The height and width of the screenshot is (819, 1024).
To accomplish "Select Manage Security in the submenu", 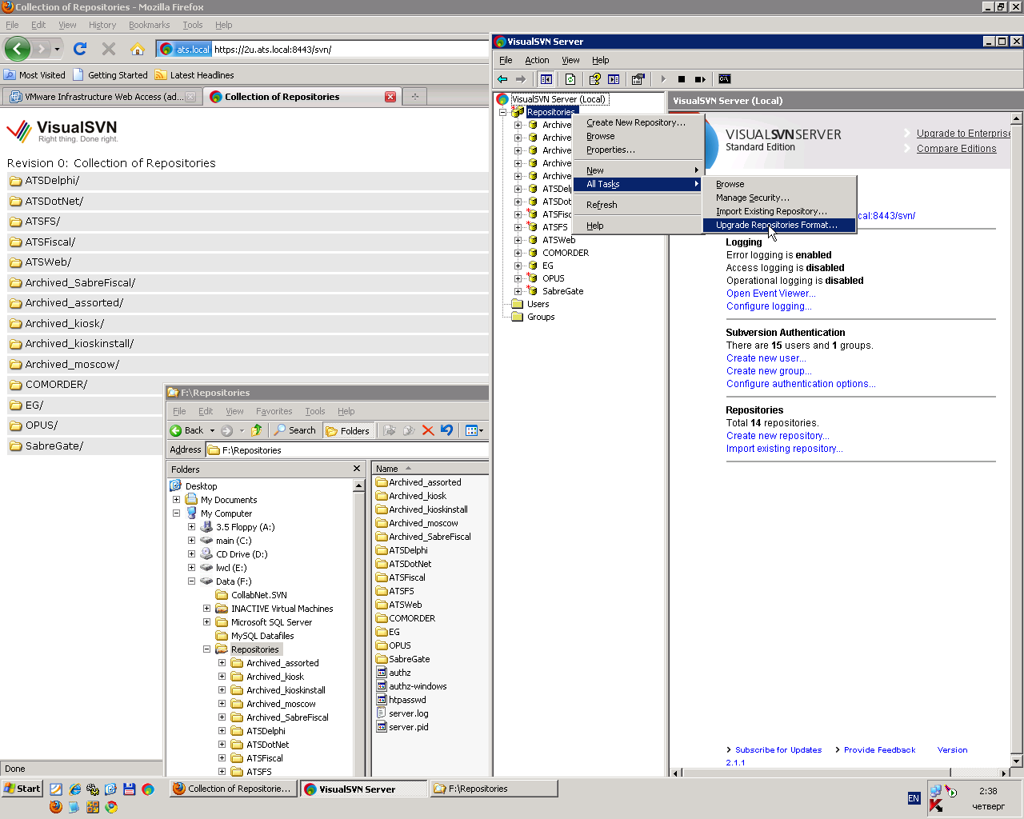I will click(779, 198).
